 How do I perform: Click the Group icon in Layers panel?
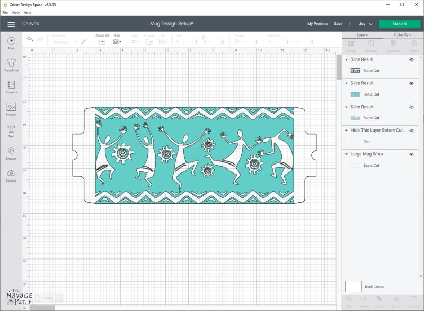(351, 44)
